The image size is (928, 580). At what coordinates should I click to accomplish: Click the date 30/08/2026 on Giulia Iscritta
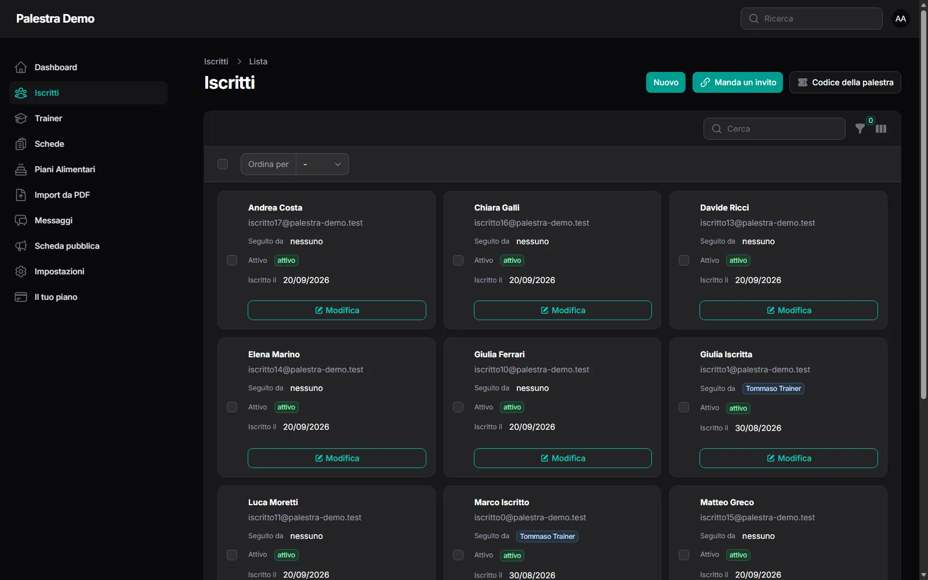coord(758,428)
